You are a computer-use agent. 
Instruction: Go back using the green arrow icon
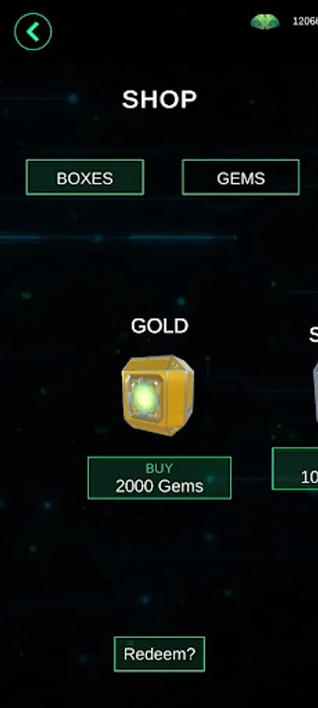point(33,31)
